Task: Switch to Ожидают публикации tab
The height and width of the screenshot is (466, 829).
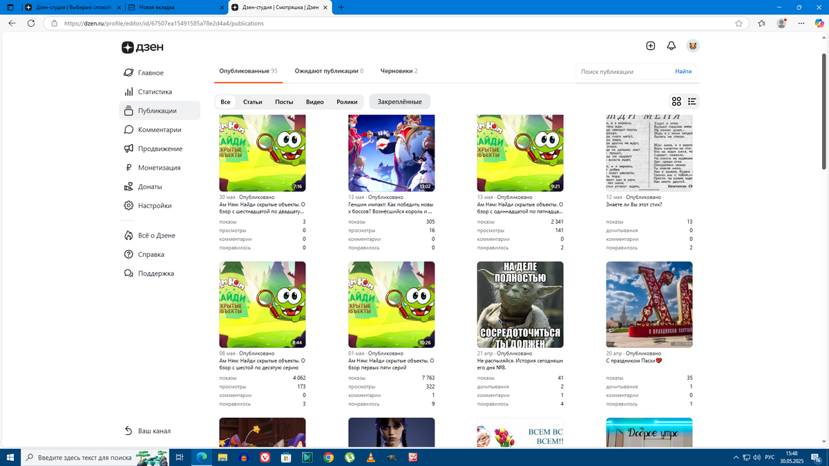Action: pyautogui.click(x=329, y=71)
